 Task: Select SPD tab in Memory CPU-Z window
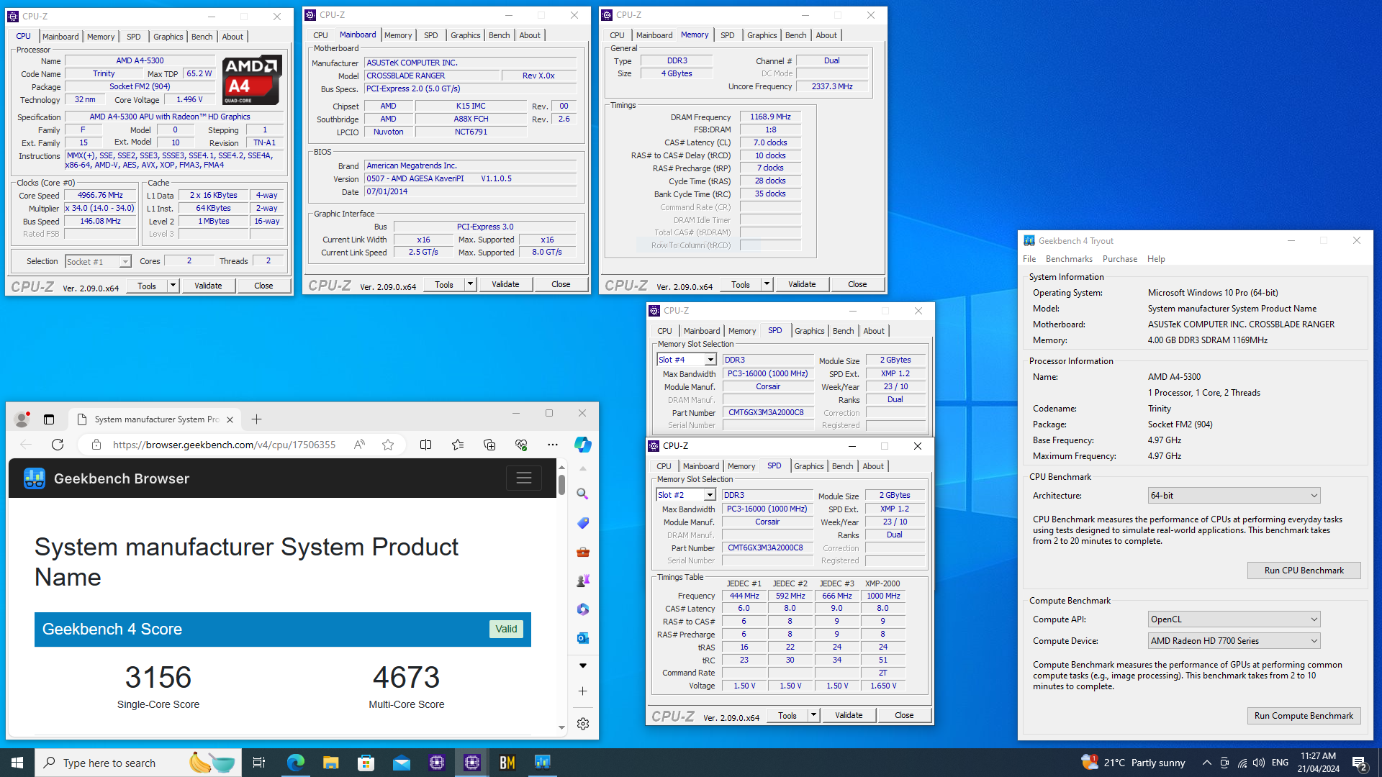(728, 35)
